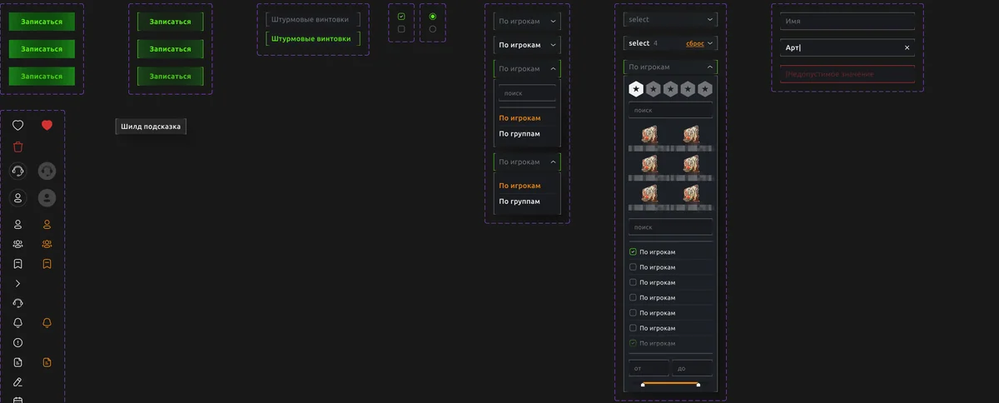Screen dimensions: 999x403
Task: Click the circled gray headset icon
Action: coord(47,171)
